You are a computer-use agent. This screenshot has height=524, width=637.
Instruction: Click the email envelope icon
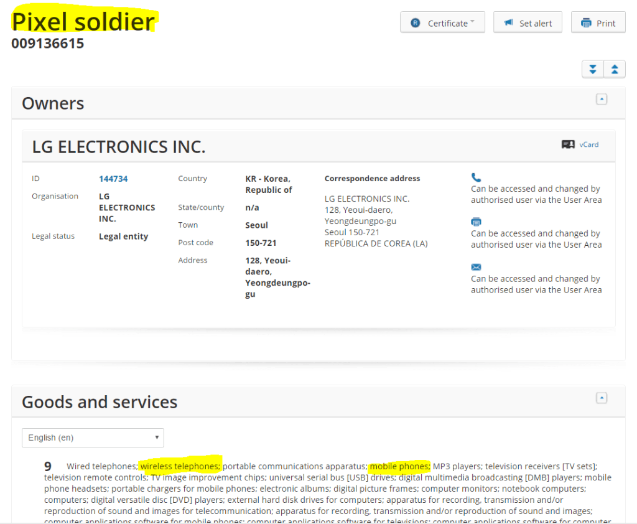coord(476,268)
